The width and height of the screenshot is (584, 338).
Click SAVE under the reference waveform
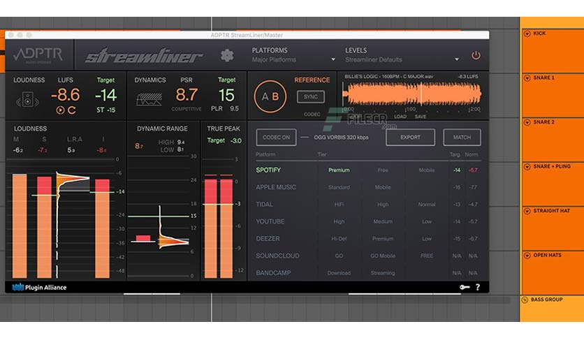point(421,117)
